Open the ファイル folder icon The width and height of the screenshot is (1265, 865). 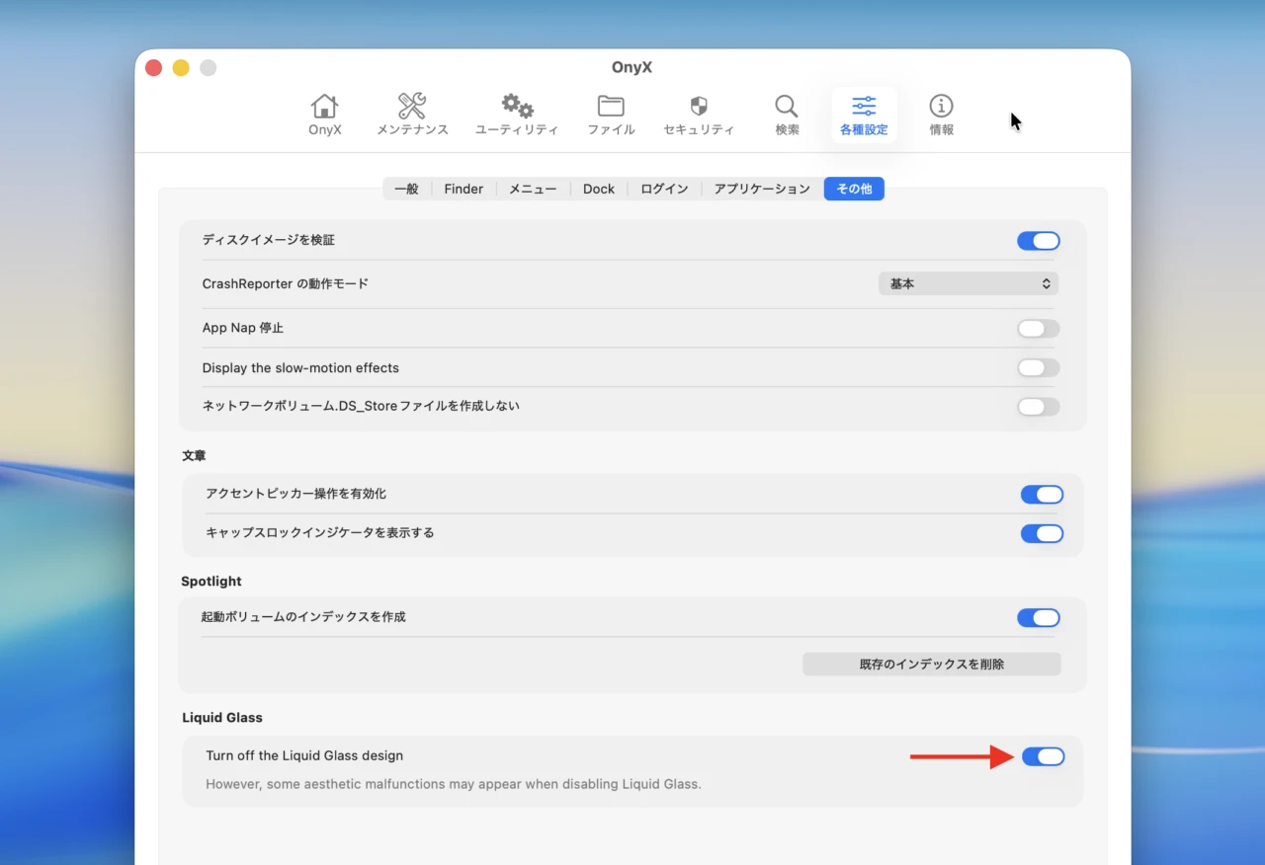point(611,107)
